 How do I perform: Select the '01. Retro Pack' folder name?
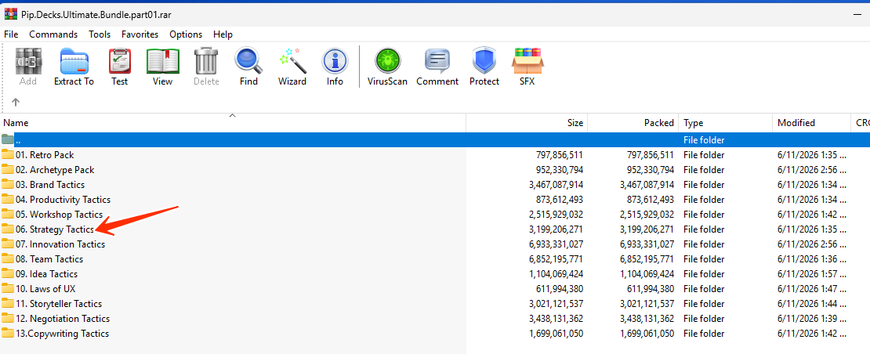coord(45,154)
